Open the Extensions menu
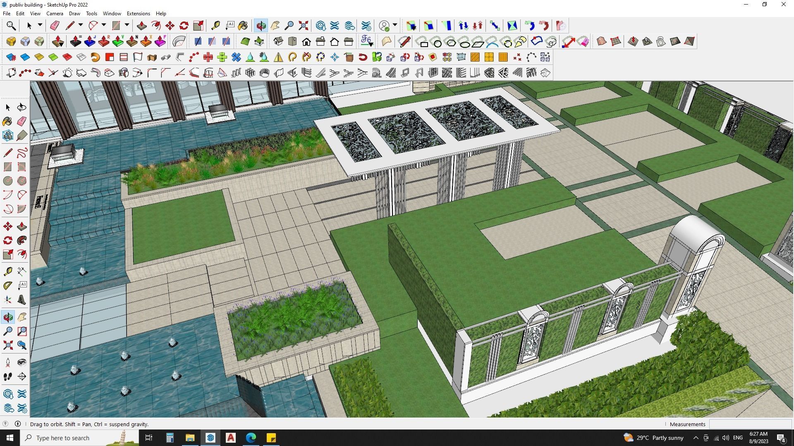Screen dimensions: 794x446 (138, 14)
